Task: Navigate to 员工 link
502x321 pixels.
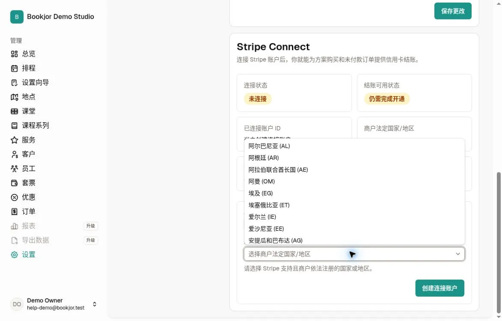Action: point(29,168)
